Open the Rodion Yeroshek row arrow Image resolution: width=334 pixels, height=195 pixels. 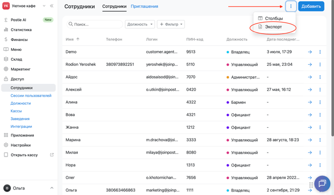tap(310, 64)
